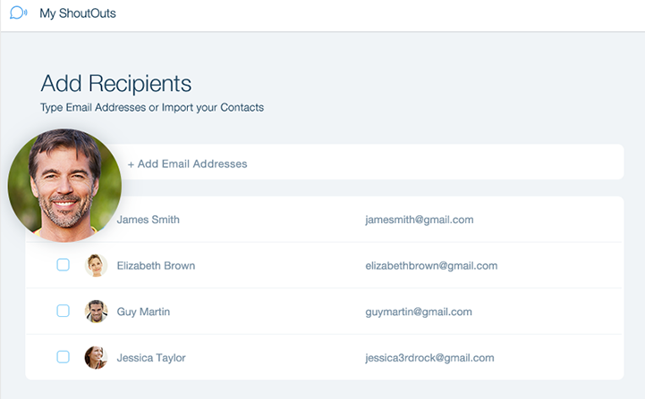Open the My ShoutOuts title
The image size is (645, 399).
[78, 14]
